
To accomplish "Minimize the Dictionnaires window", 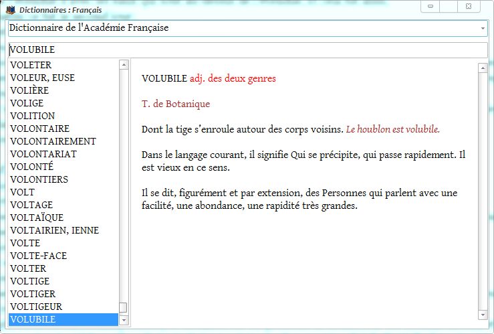I will click(x=430, y=6).
